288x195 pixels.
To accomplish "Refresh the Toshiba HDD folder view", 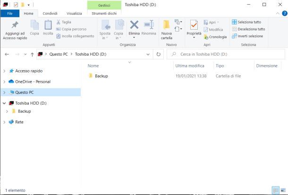I will pos(158,54).
